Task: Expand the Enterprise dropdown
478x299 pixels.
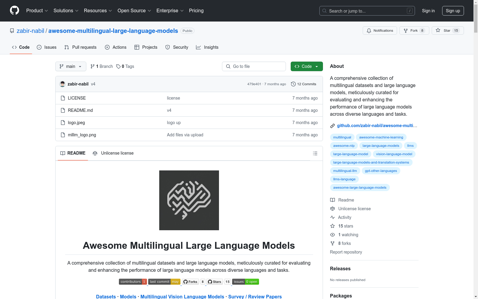Action: click(x=170, y=10)
